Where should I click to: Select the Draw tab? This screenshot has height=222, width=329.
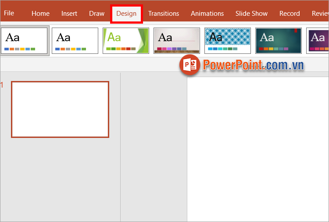(97, 14)
